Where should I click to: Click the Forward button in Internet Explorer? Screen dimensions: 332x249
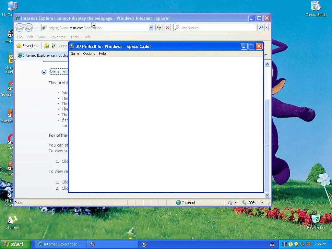tap(29, 28)
